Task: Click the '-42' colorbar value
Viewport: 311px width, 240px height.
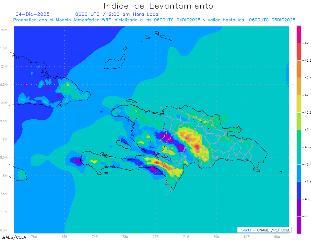Action: [306, 43]
